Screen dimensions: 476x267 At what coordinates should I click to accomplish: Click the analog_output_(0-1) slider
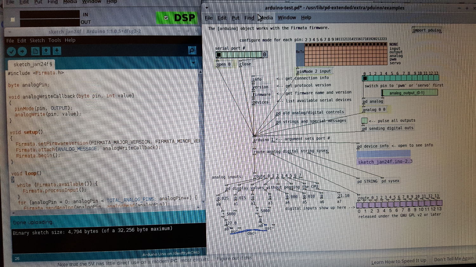(x=409, y=93)
